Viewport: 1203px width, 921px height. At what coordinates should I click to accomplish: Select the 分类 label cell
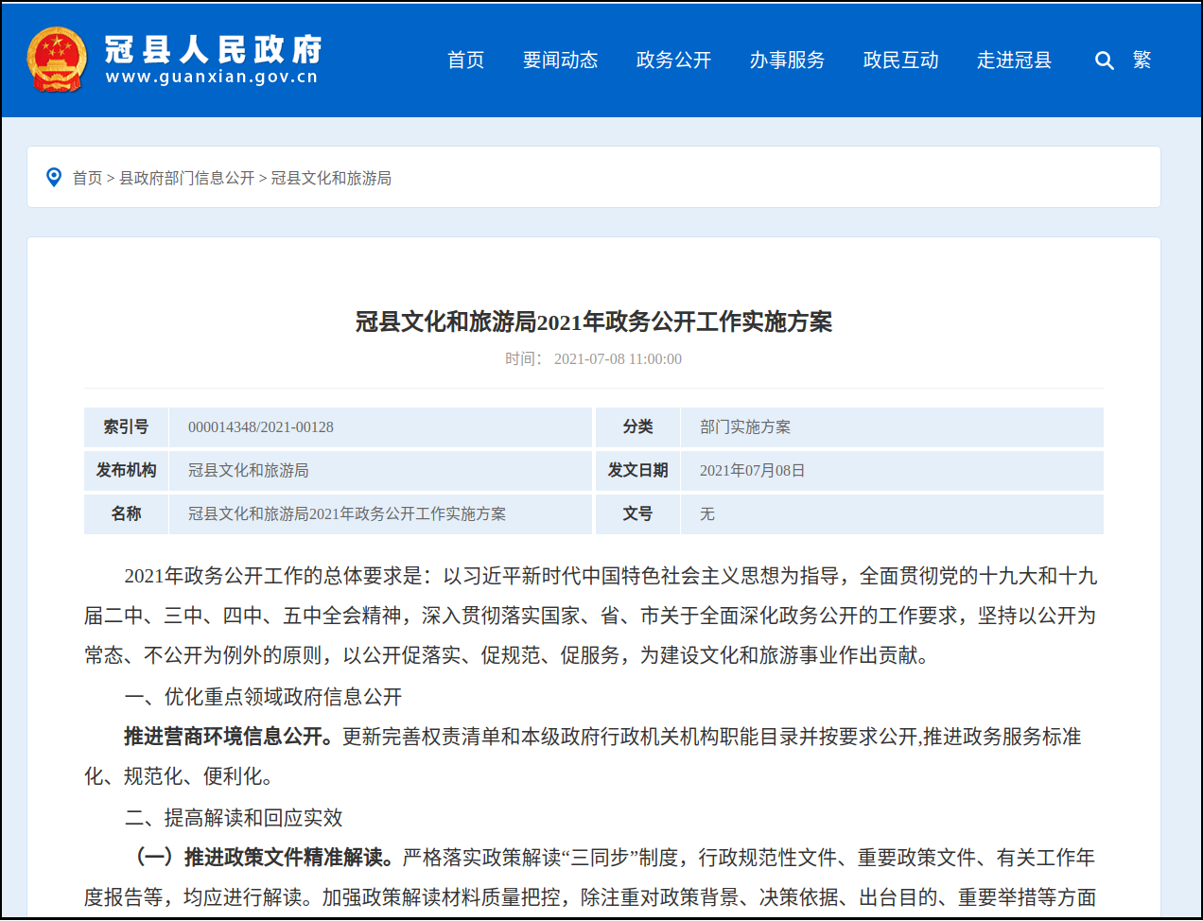[637, 426]
